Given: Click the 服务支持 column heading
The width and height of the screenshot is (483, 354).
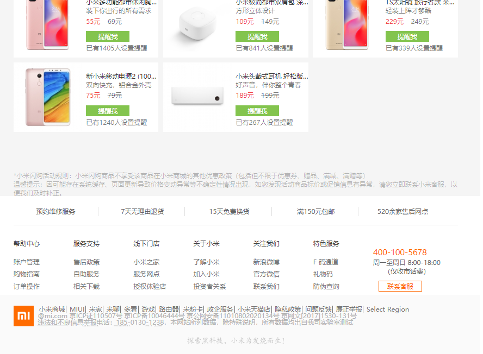Looking at the screenshot, I should click(x=86, y=244).
